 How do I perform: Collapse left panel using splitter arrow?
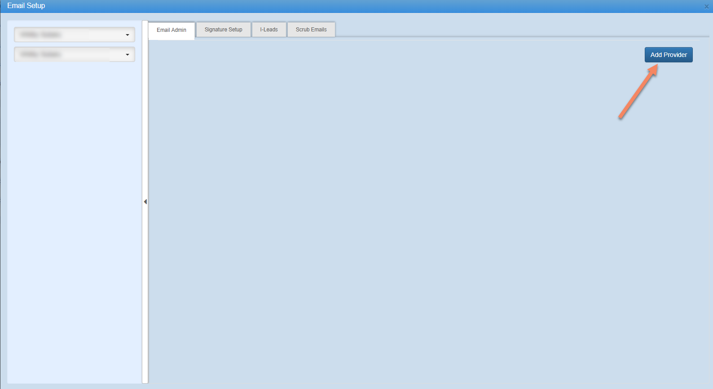(x=145, y=202)
